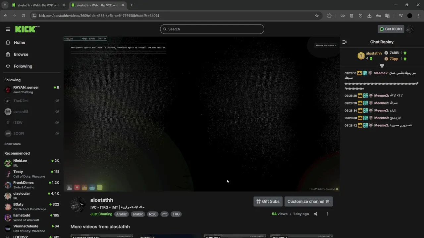Open video more options menu
The height and width of the screenshot is (238, 424).
(x=328, y=214)
